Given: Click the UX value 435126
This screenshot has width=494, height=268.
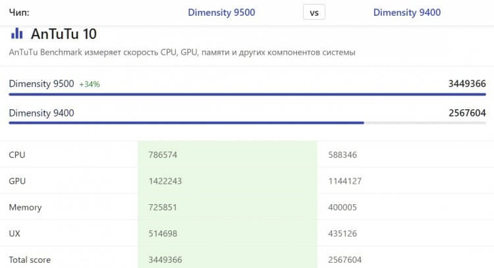Looking at the screenshot, I should 343,233.
